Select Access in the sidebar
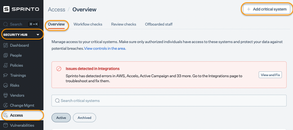The image size is (293, 130). tap(22, 115)
